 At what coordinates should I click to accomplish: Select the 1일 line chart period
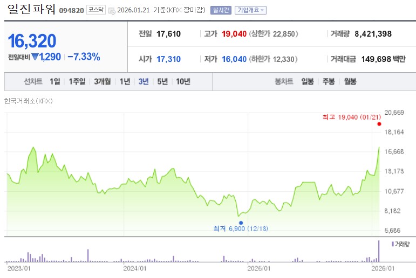pos(55,81)
